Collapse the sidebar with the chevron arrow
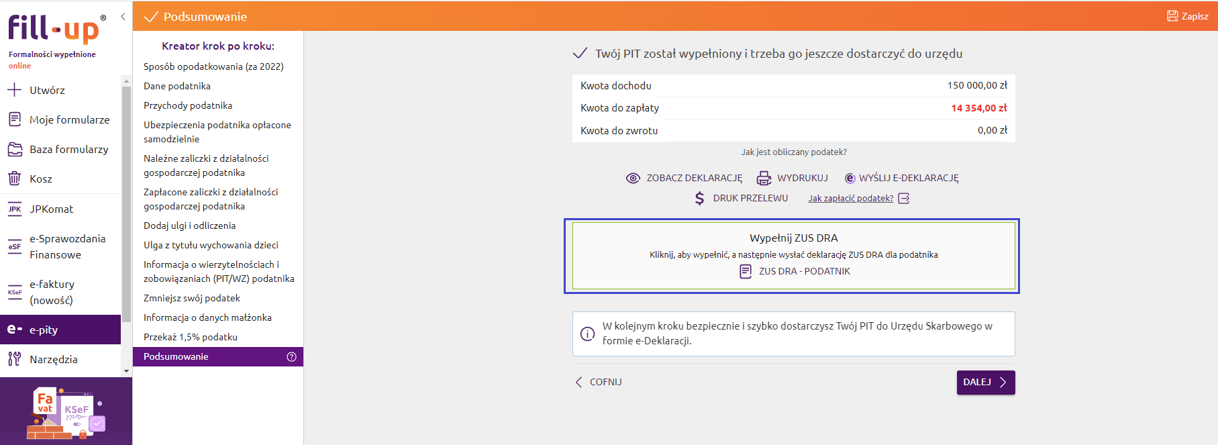 click(x=123, y=17)
